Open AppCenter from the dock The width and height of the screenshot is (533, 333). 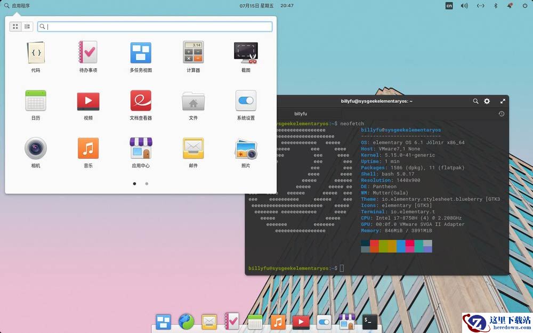pos(347,321)
